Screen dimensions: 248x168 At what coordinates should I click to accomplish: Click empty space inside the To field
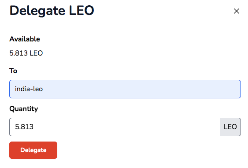(142, 89)
